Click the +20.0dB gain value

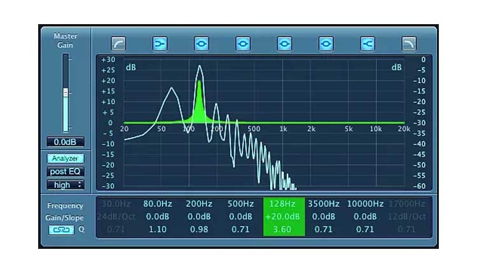(283, 216)
